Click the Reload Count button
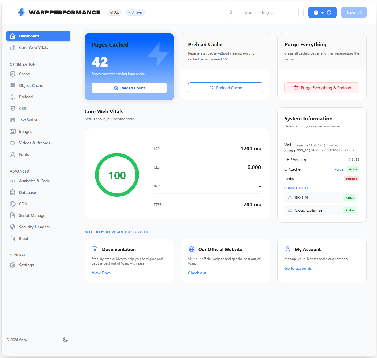The width and height of the screenshot is (377, 358). tap(129, 88)
